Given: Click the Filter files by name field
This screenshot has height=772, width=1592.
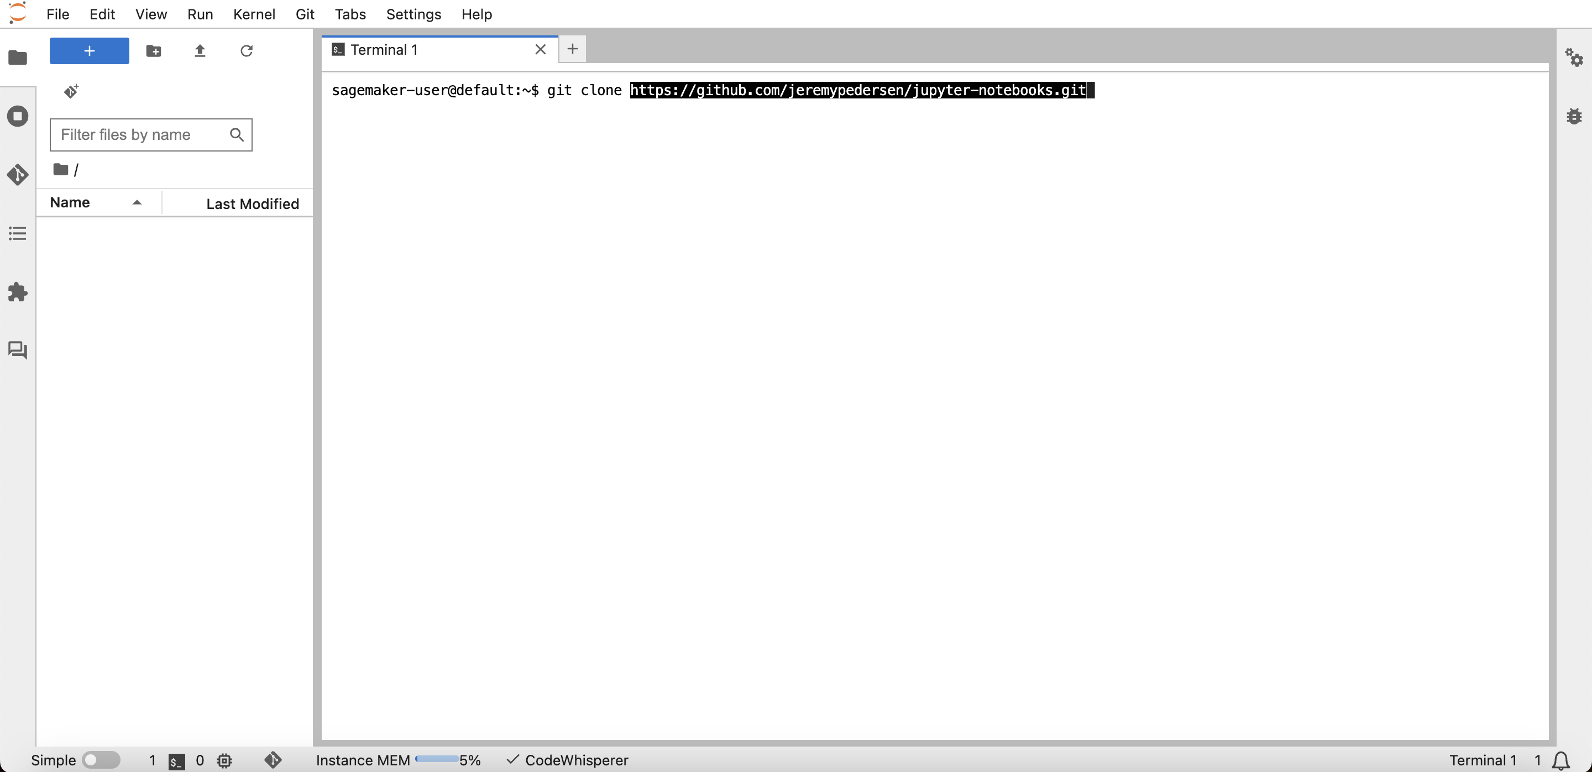Looking at the screenshot, I should click(x=142, y=135).
